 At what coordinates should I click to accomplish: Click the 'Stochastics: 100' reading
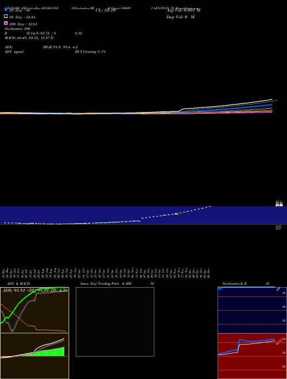tap(17, 29)
